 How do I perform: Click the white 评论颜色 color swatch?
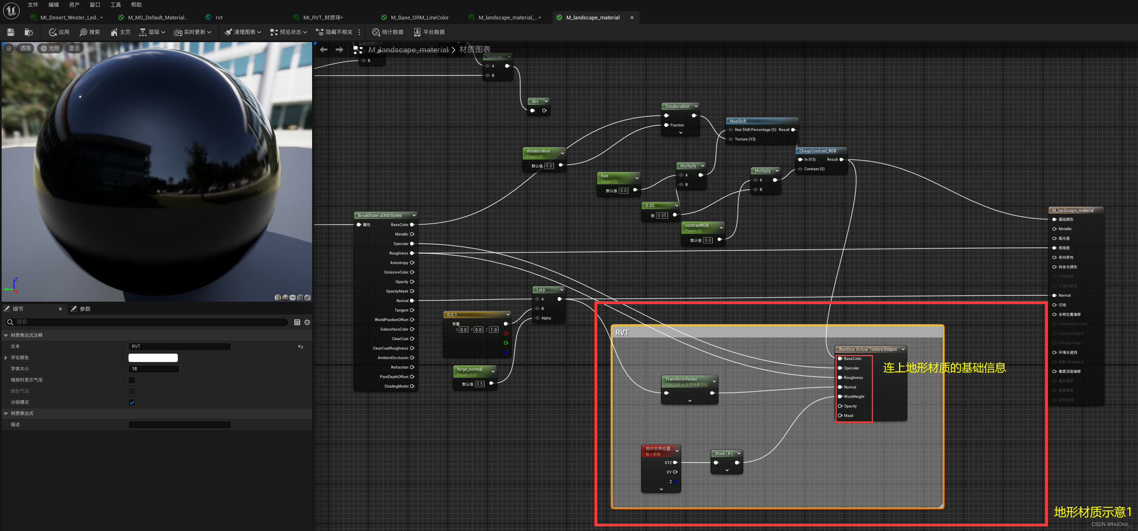point(153,357)
